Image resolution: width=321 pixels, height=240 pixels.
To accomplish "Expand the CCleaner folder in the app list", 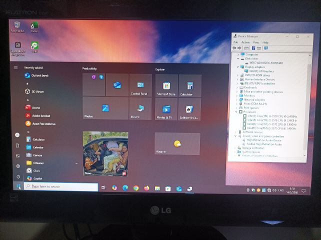I will pos(76,163).
